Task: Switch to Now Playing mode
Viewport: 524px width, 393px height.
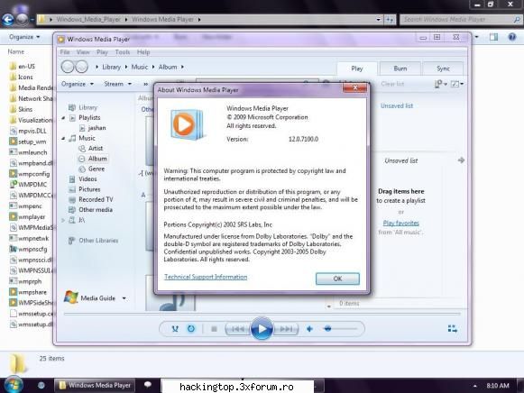Action: coord(452,329)
